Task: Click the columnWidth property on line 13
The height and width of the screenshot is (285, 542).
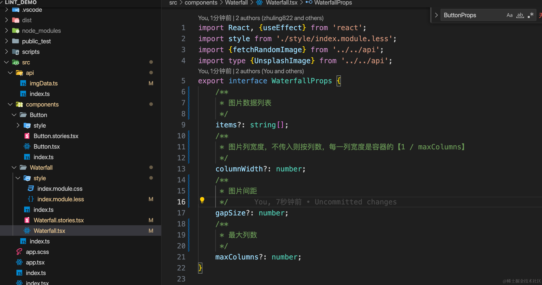Action: coord(239,169)
